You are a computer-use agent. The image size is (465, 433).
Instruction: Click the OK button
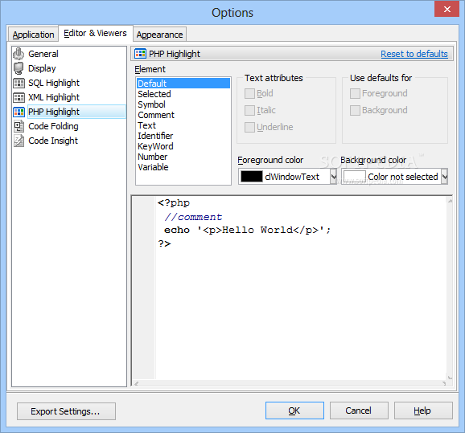point(294,411)
